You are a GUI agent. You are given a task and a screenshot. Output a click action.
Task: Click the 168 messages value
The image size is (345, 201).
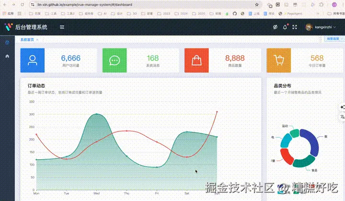(x=153, y=58)
